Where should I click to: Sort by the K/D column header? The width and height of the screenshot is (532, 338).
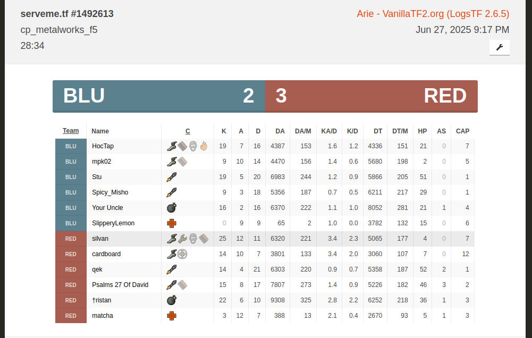352,131
